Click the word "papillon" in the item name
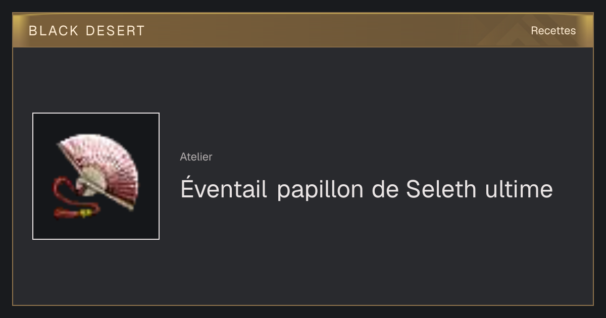 [320, 191]
